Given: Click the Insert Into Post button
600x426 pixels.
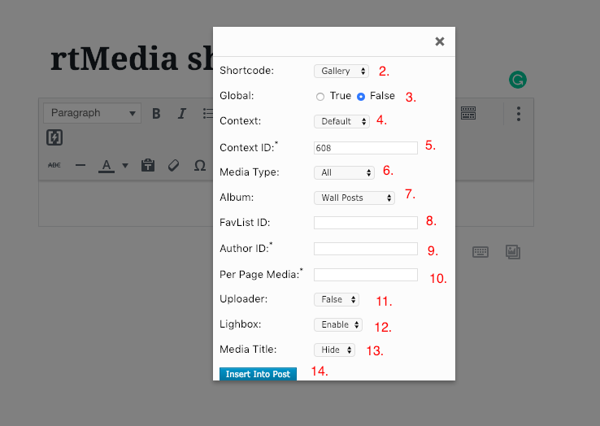Looking at the screenshot, I should (x=258, y=374).
